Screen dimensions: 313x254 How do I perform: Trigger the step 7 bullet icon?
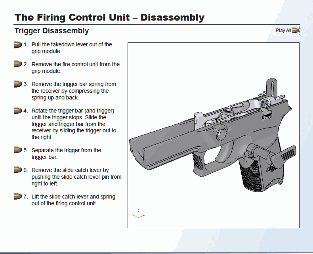18,197
